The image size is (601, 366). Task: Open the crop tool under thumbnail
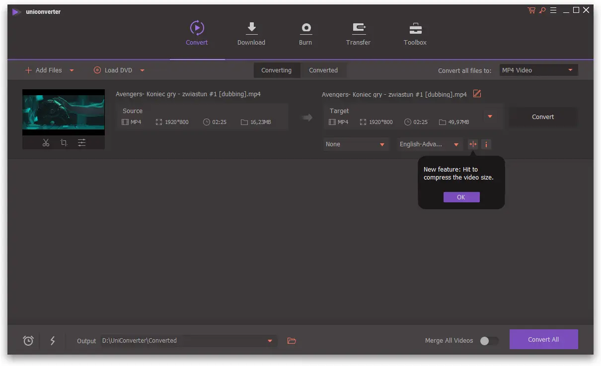coord(64,143)
